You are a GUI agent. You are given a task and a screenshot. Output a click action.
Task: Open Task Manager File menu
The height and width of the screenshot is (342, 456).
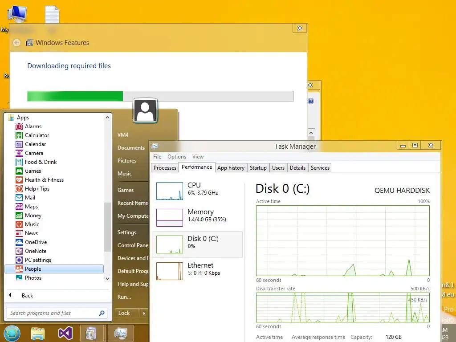157,157
